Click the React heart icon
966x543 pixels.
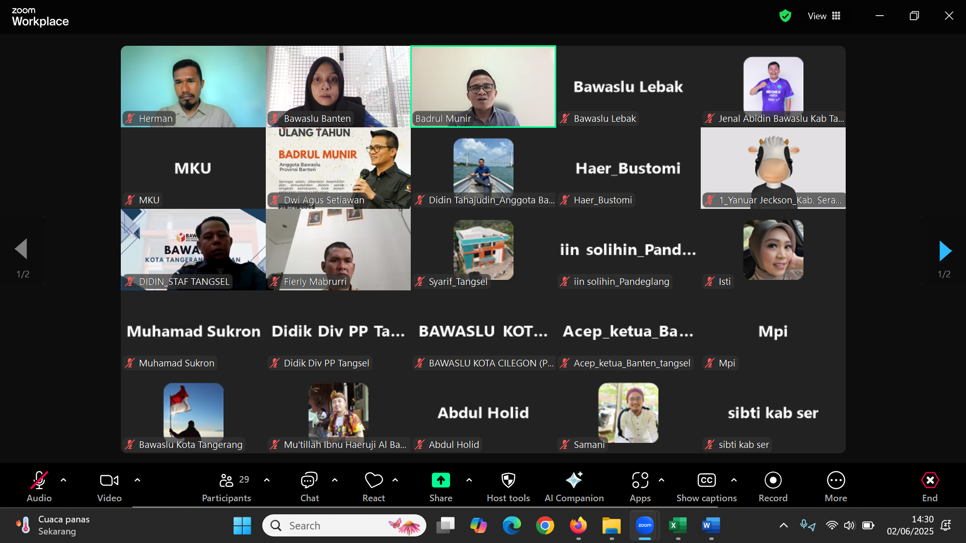374,486
